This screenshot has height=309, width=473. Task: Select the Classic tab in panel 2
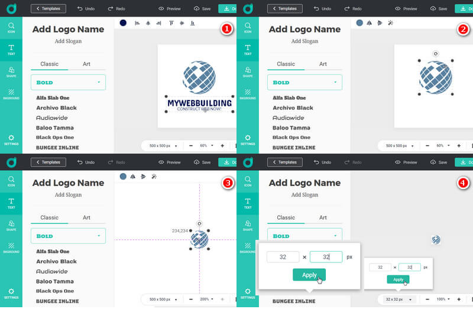(x=286, y=64)
